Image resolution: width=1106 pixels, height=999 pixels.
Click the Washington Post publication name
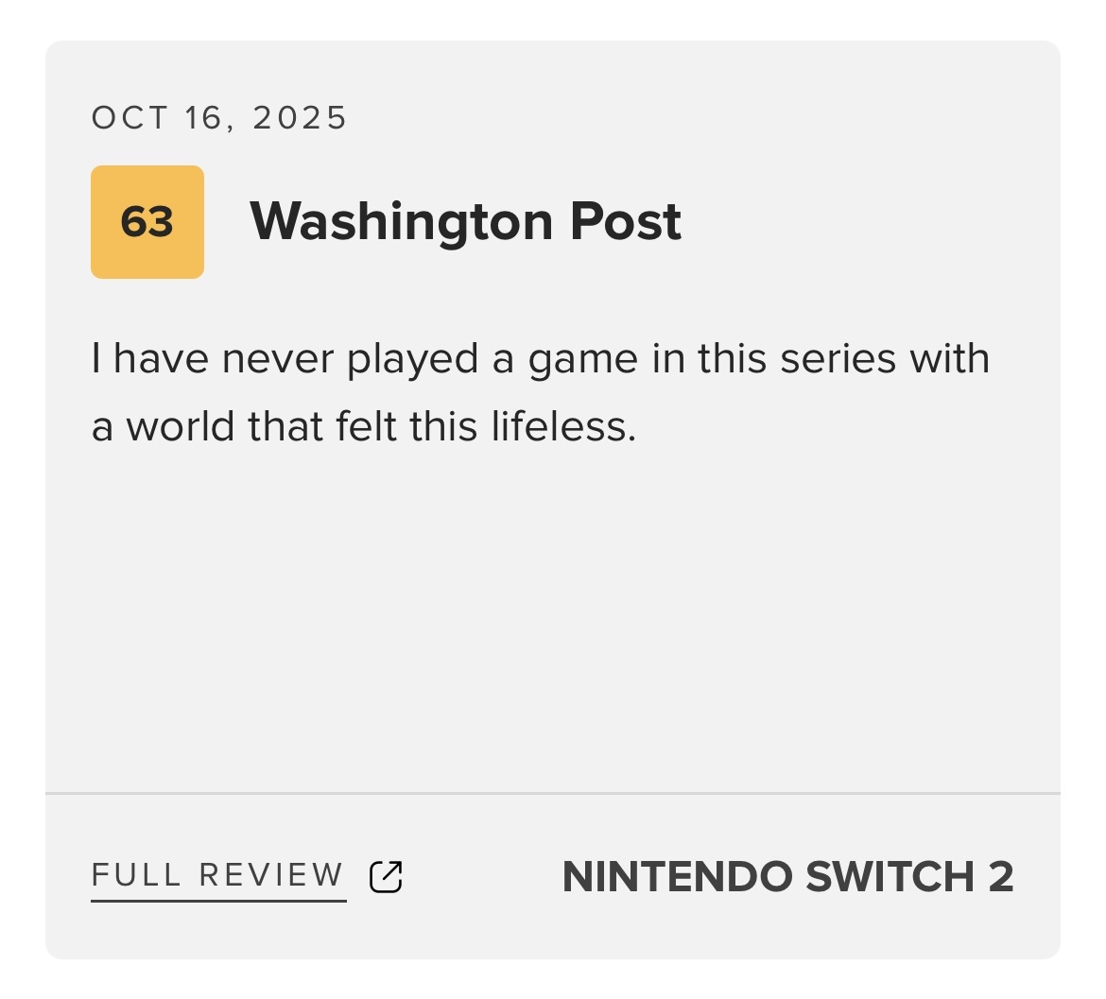point(465,221)
